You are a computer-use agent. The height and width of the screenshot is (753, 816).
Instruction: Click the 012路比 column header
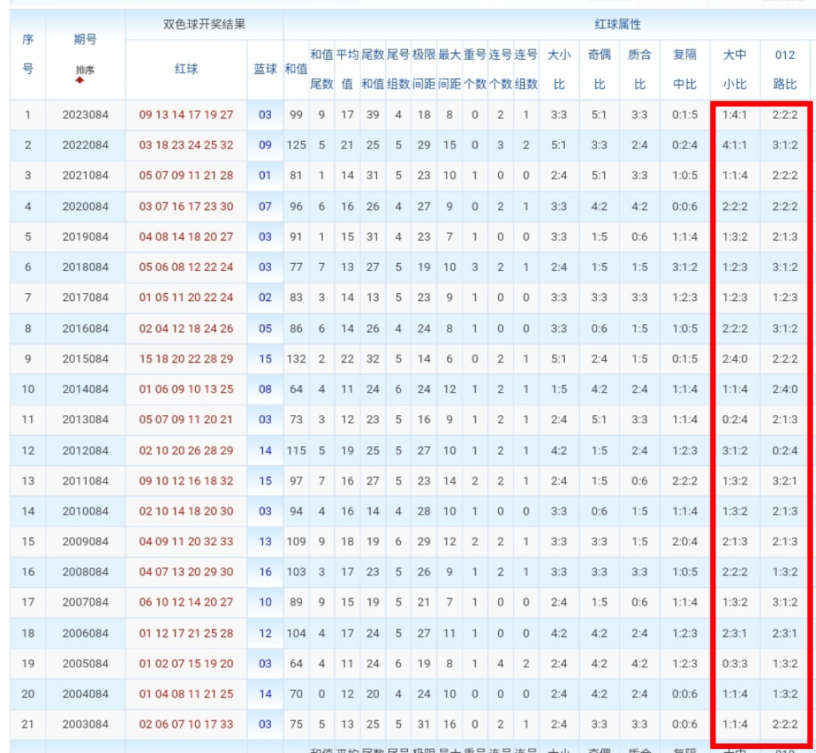tap(785, 69)
